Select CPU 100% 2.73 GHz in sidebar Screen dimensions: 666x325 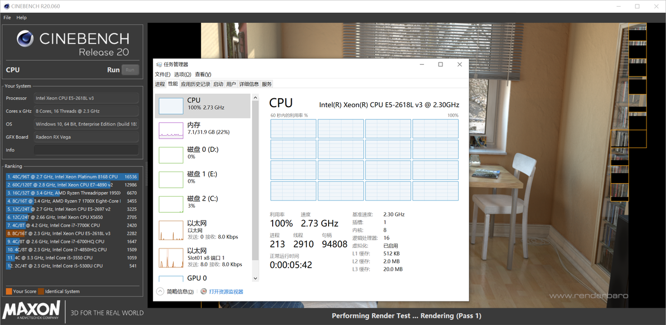(203, 106)
